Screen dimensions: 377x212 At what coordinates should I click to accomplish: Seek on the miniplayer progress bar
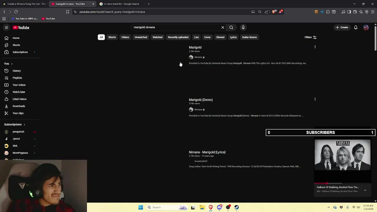[x=342, y=183]
